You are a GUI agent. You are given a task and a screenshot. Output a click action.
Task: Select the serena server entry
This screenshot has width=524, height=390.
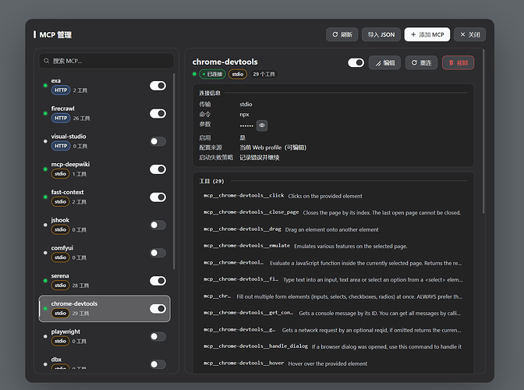click(x=104, y=281)
